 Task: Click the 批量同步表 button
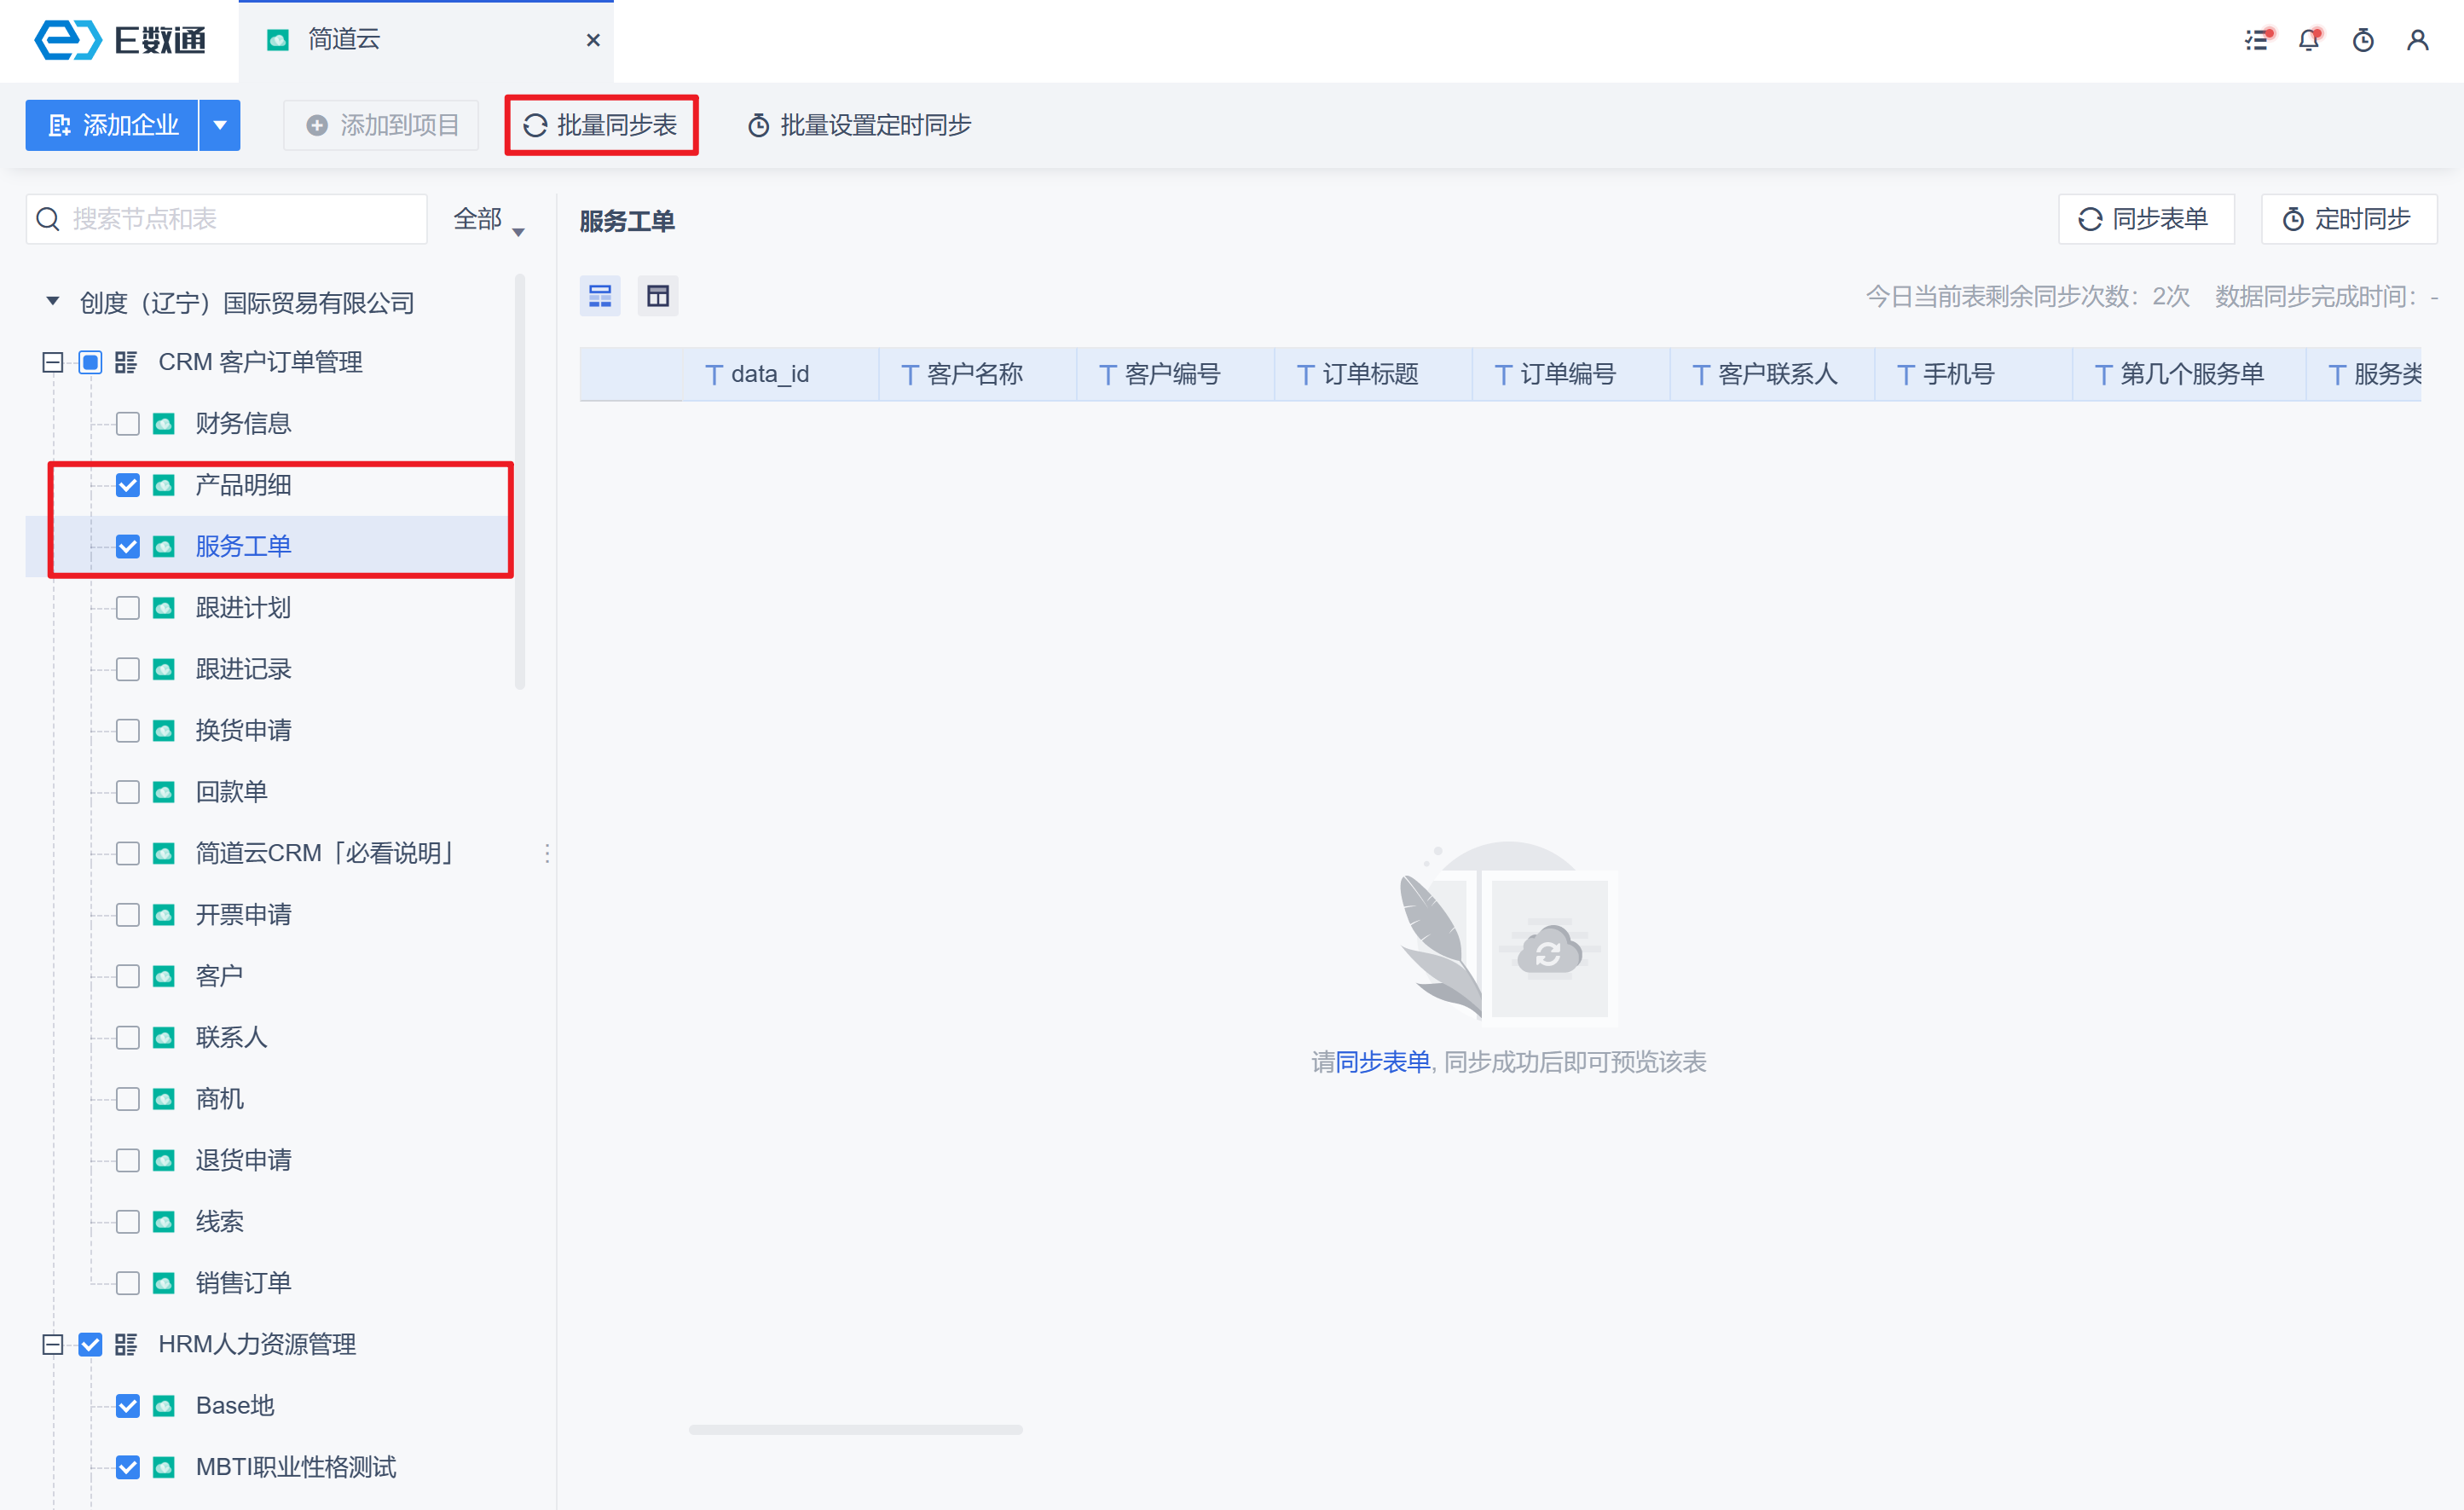click(x=601, y=125)
